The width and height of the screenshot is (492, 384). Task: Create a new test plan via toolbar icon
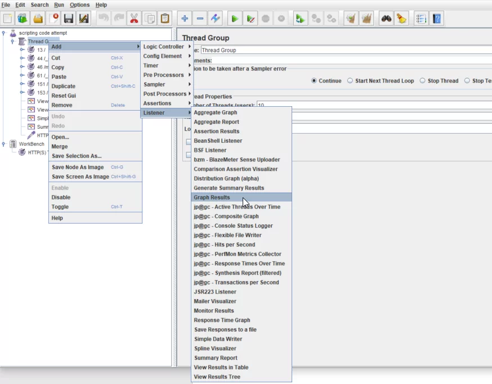(7, 19)
